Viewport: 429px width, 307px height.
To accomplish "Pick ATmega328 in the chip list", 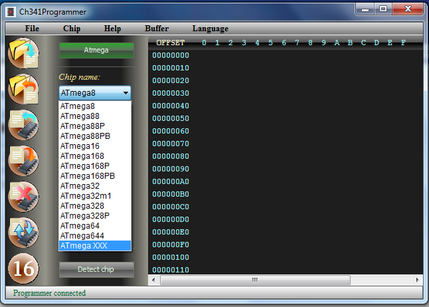I will tap(95, 206).
